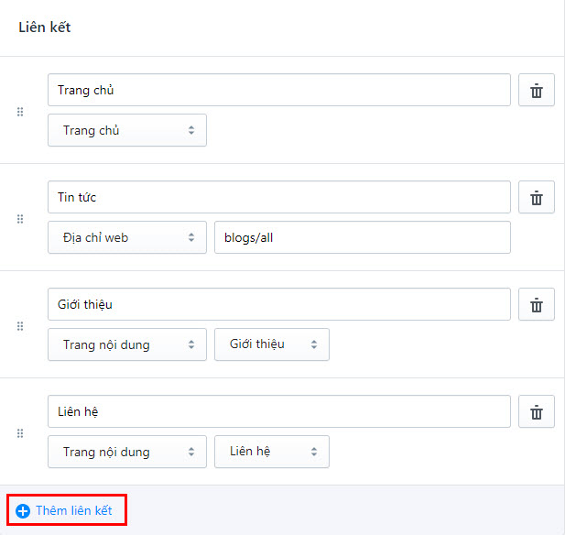Click drag handle of Tin tức row
565x535 pixels.
pyautogui.click(x=20, y=219)
